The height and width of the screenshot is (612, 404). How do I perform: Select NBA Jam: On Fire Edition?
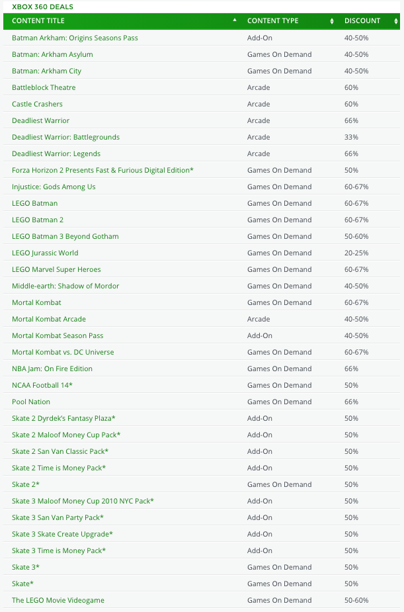tap(52, 369)
